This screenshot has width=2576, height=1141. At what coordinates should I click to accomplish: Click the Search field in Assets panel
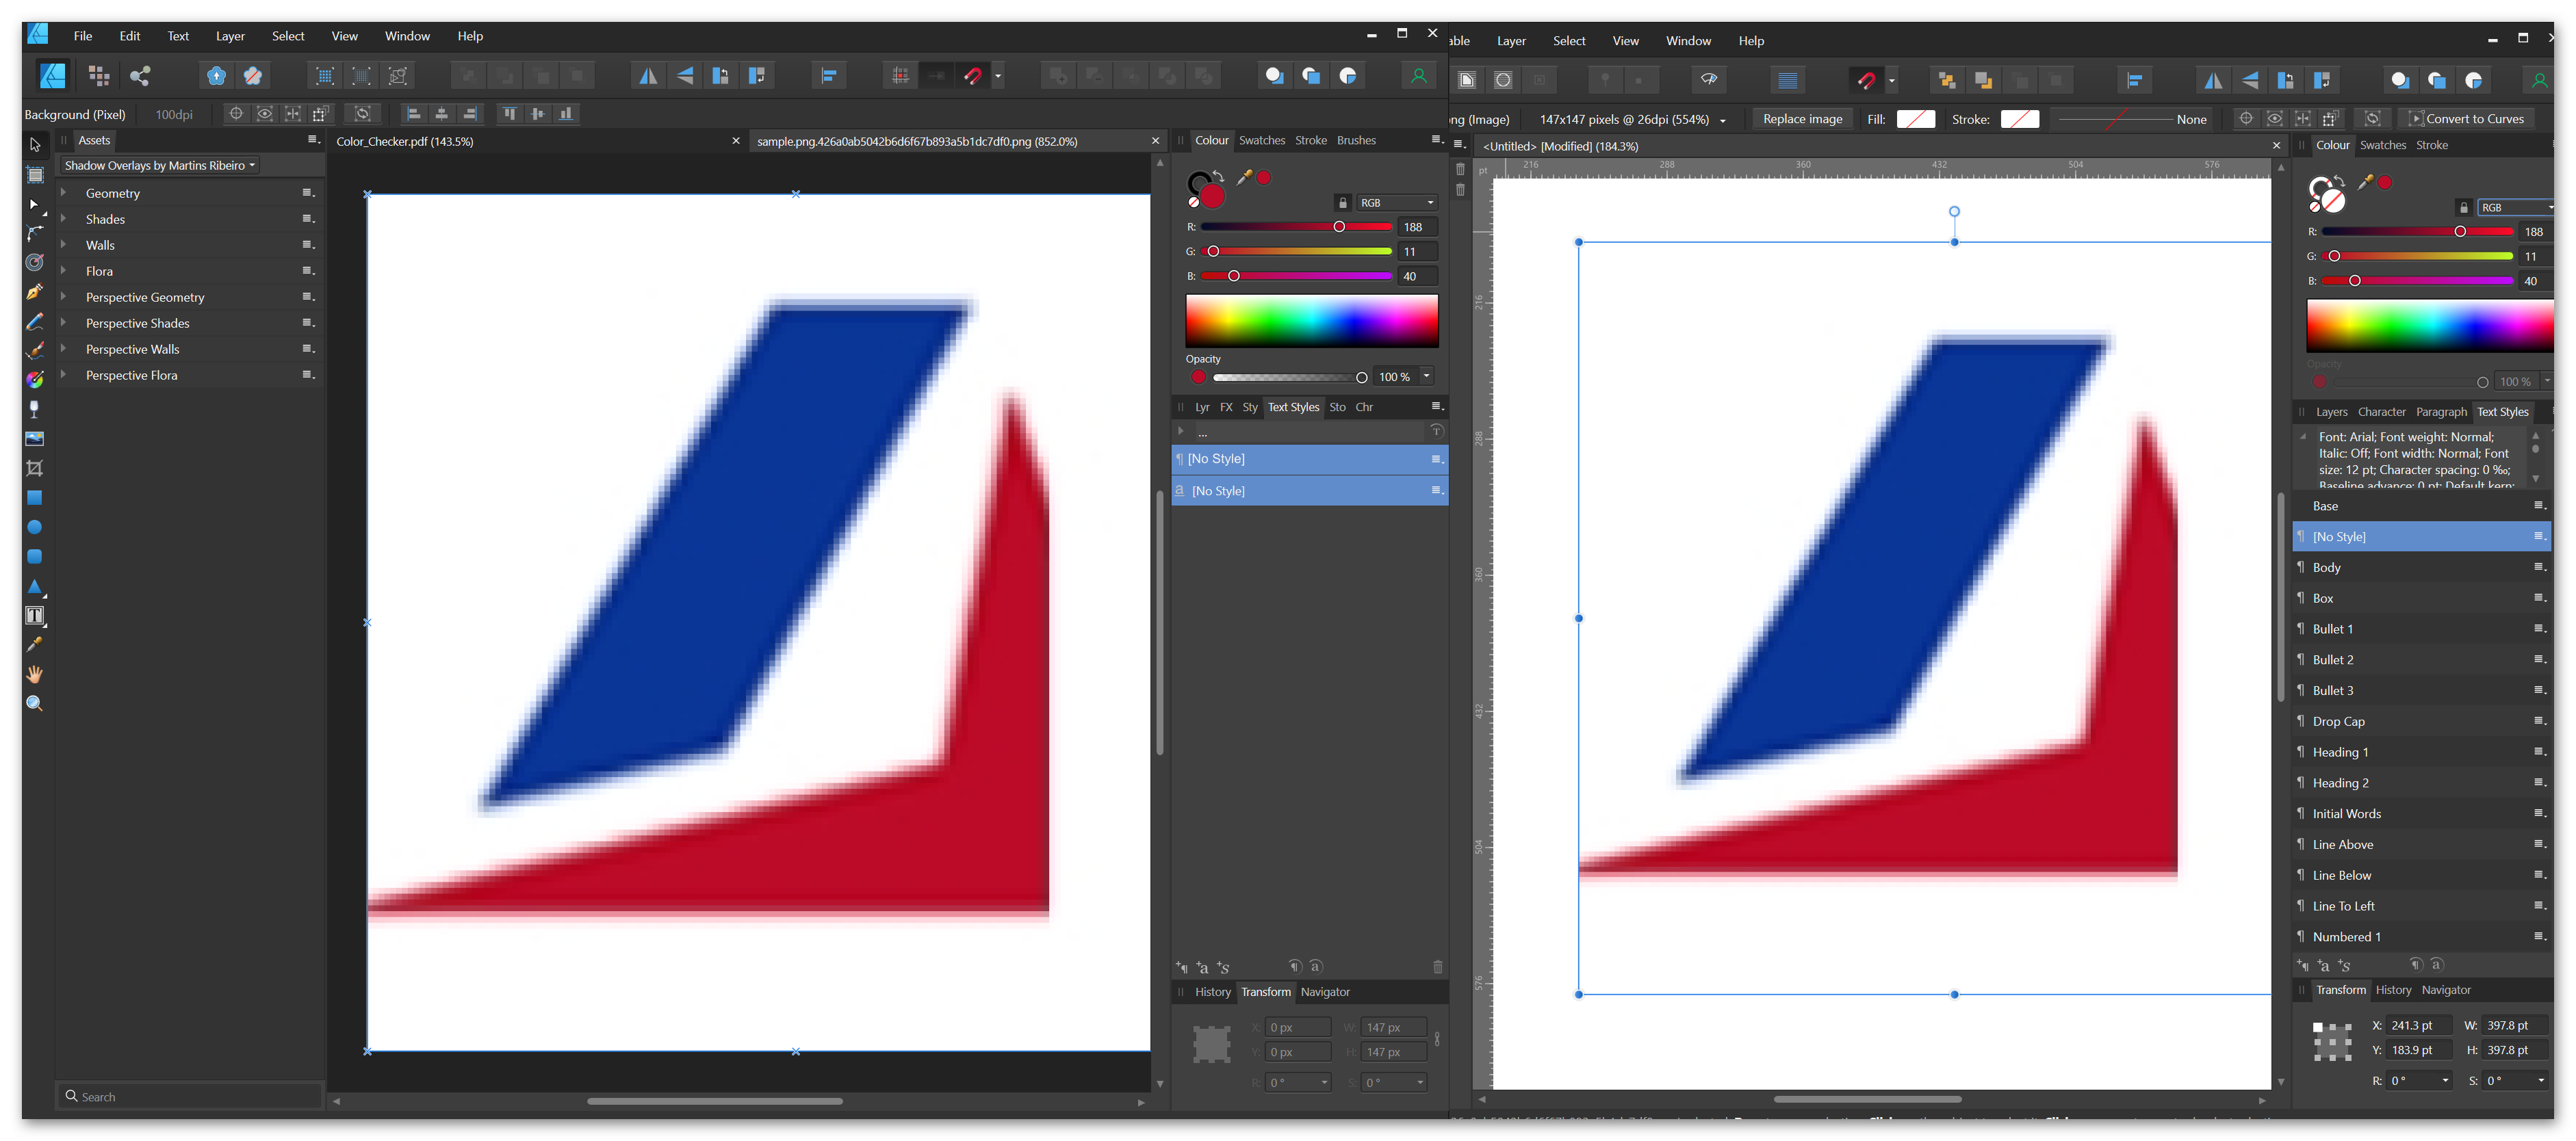pyautogui.click(x=190, y=1096)
